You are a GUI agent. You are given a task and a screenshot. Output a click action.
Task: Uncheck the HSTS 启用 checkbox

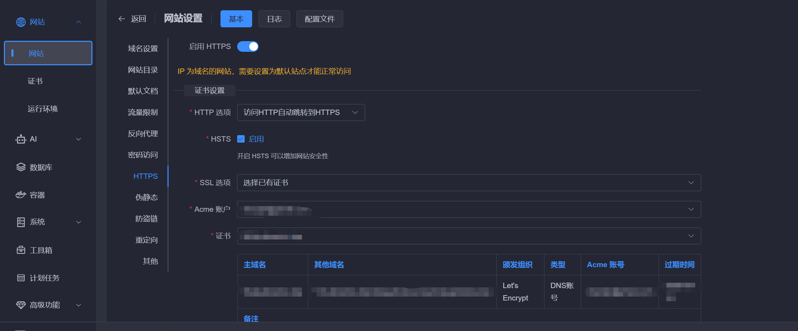(241, 139)
